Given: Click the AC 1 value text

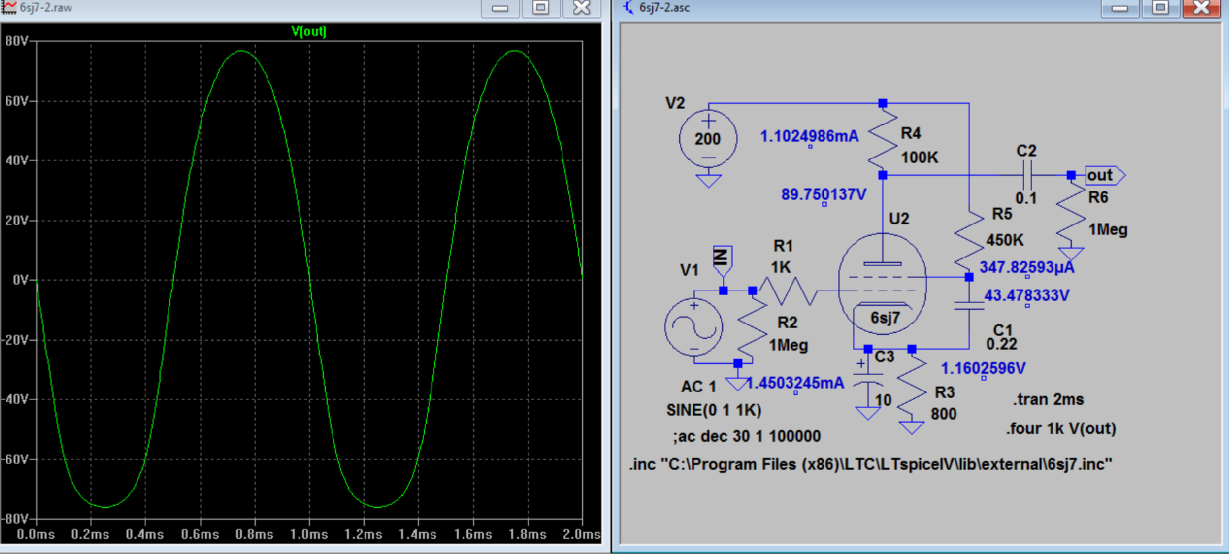Looking at the screenshot, I should coord(698,386).
